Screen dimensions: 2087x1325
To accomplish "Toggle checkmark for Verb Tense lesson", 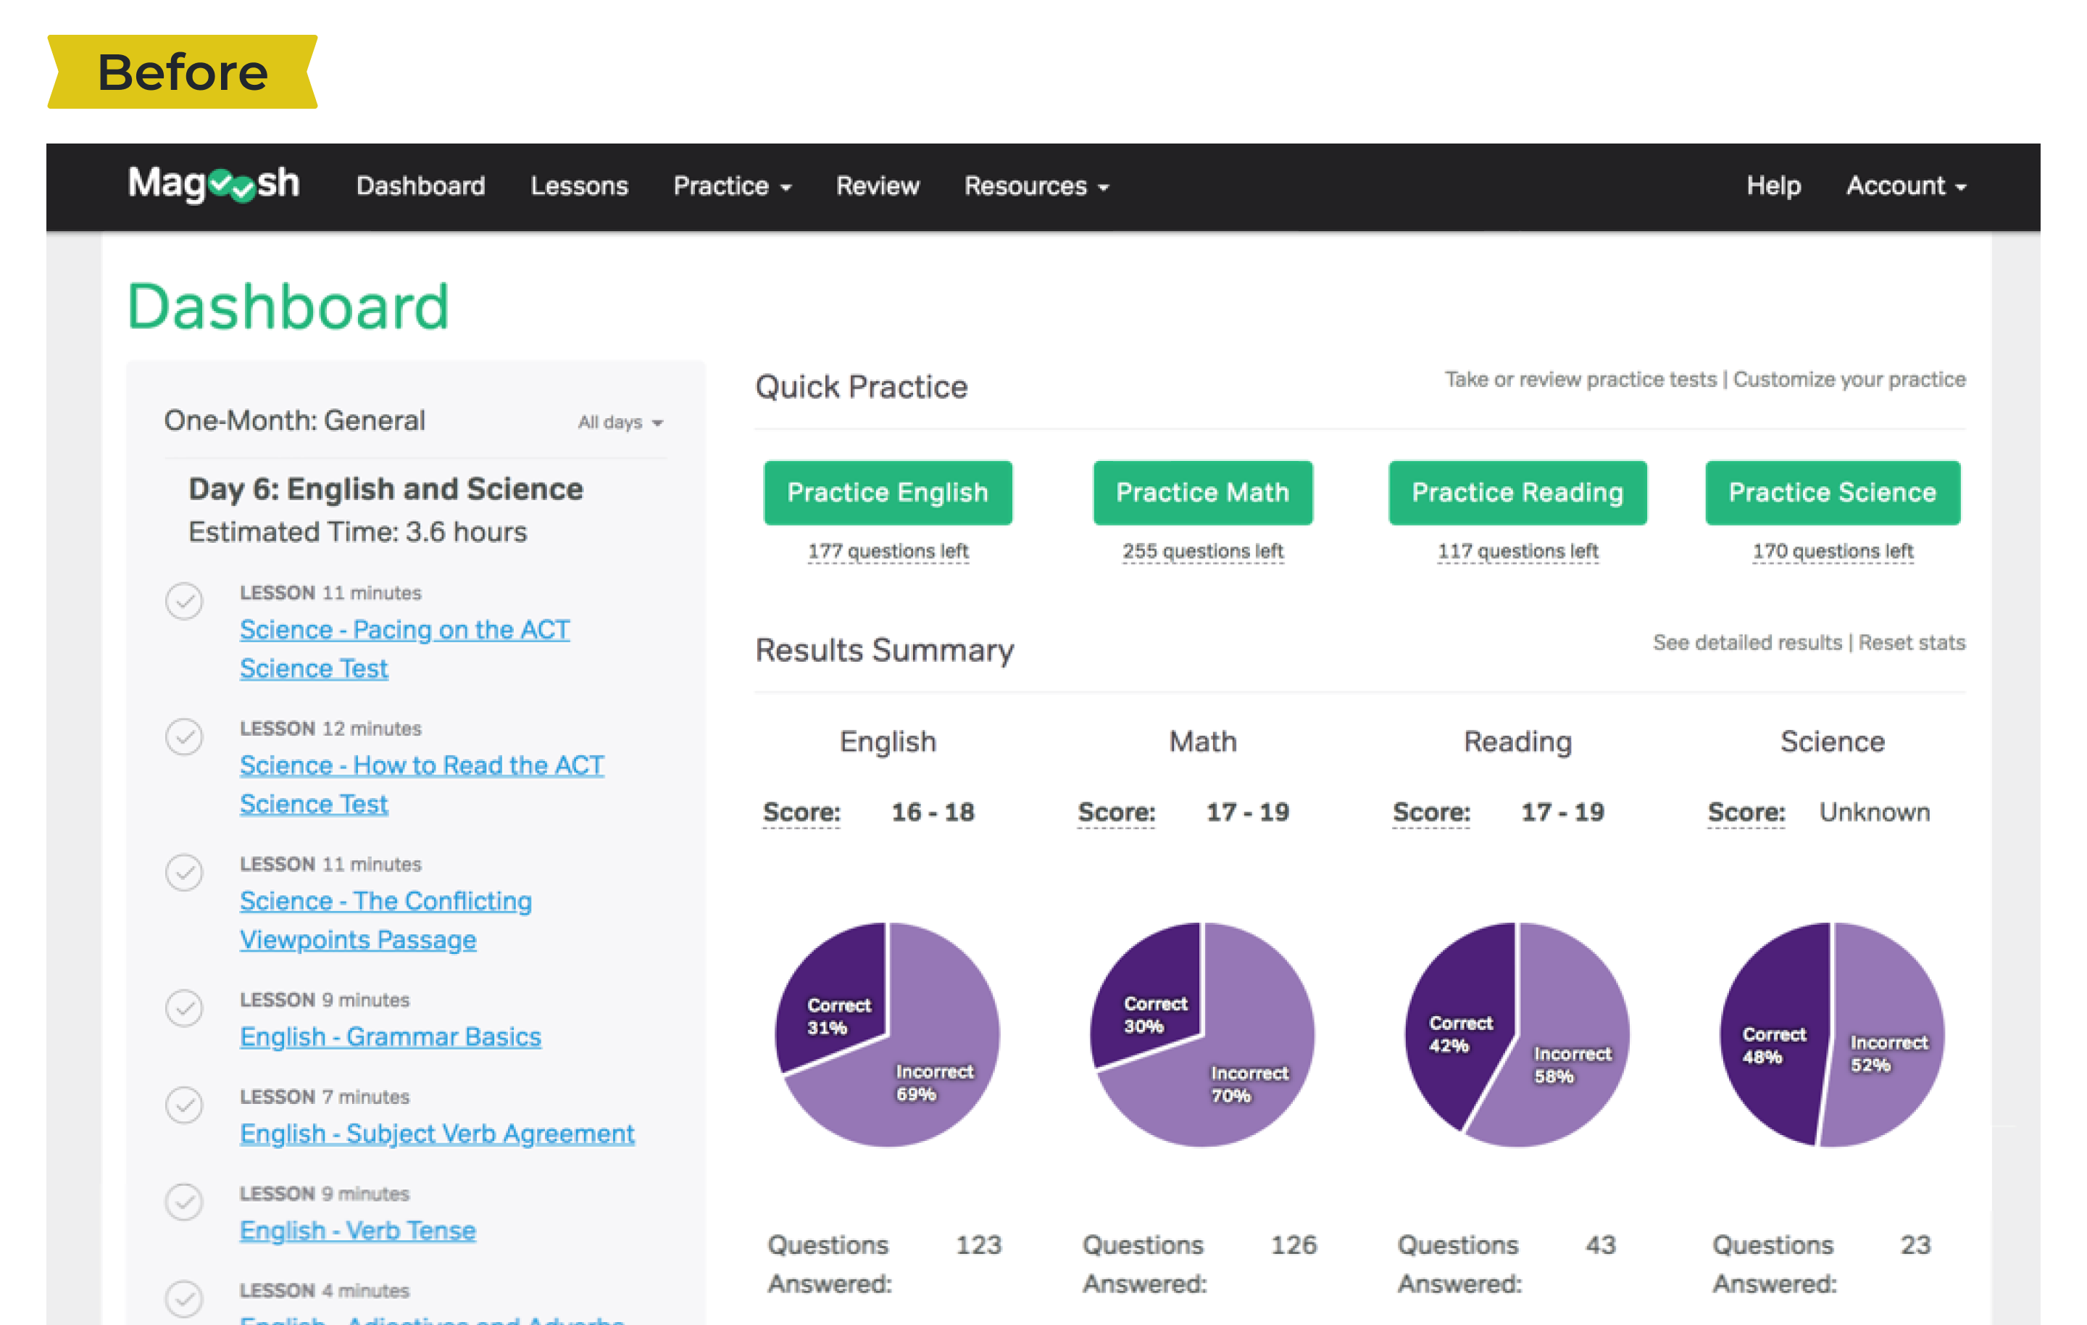I will (x=184, y=1202).
